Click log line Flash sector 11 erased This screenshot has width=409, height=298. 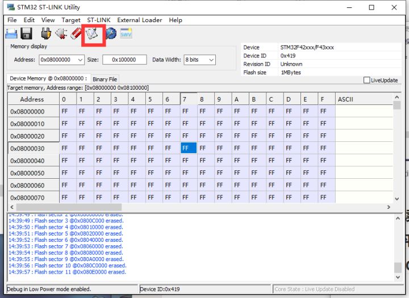point(67,272)
